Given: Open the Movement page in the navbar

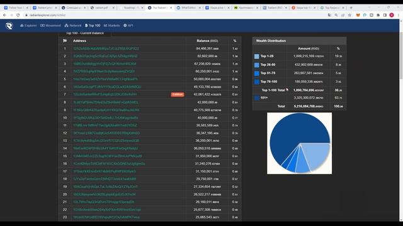Looking at the screenshot, I should click(50, 26).
